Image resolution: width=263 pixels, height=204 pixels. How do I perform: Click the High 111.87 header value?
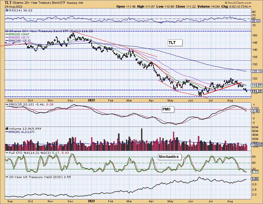[146, 6]
